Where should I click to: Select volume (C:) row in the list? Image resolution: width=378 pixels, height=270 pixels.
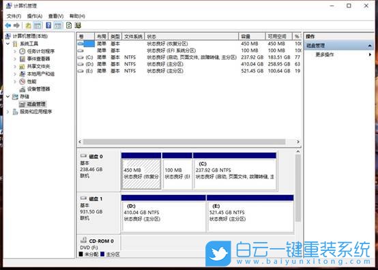pos(189,57)
